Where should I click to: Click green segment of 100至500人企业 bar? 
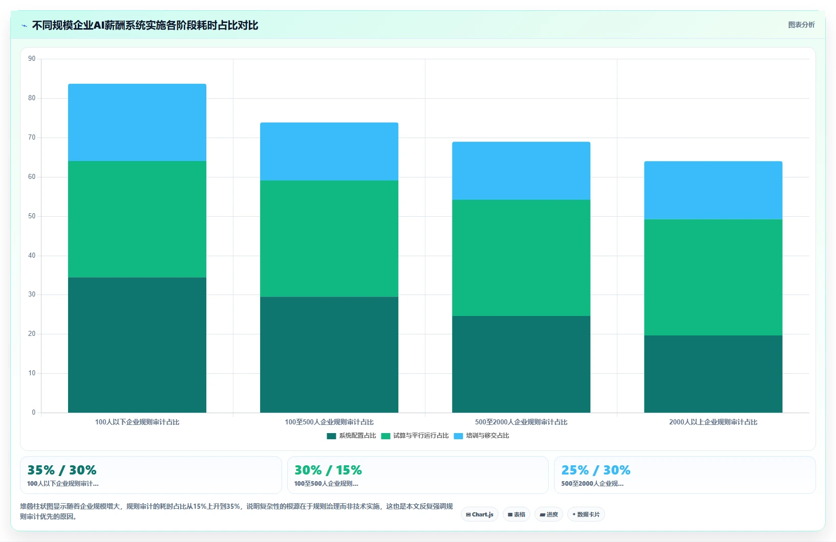pos(329,239)
